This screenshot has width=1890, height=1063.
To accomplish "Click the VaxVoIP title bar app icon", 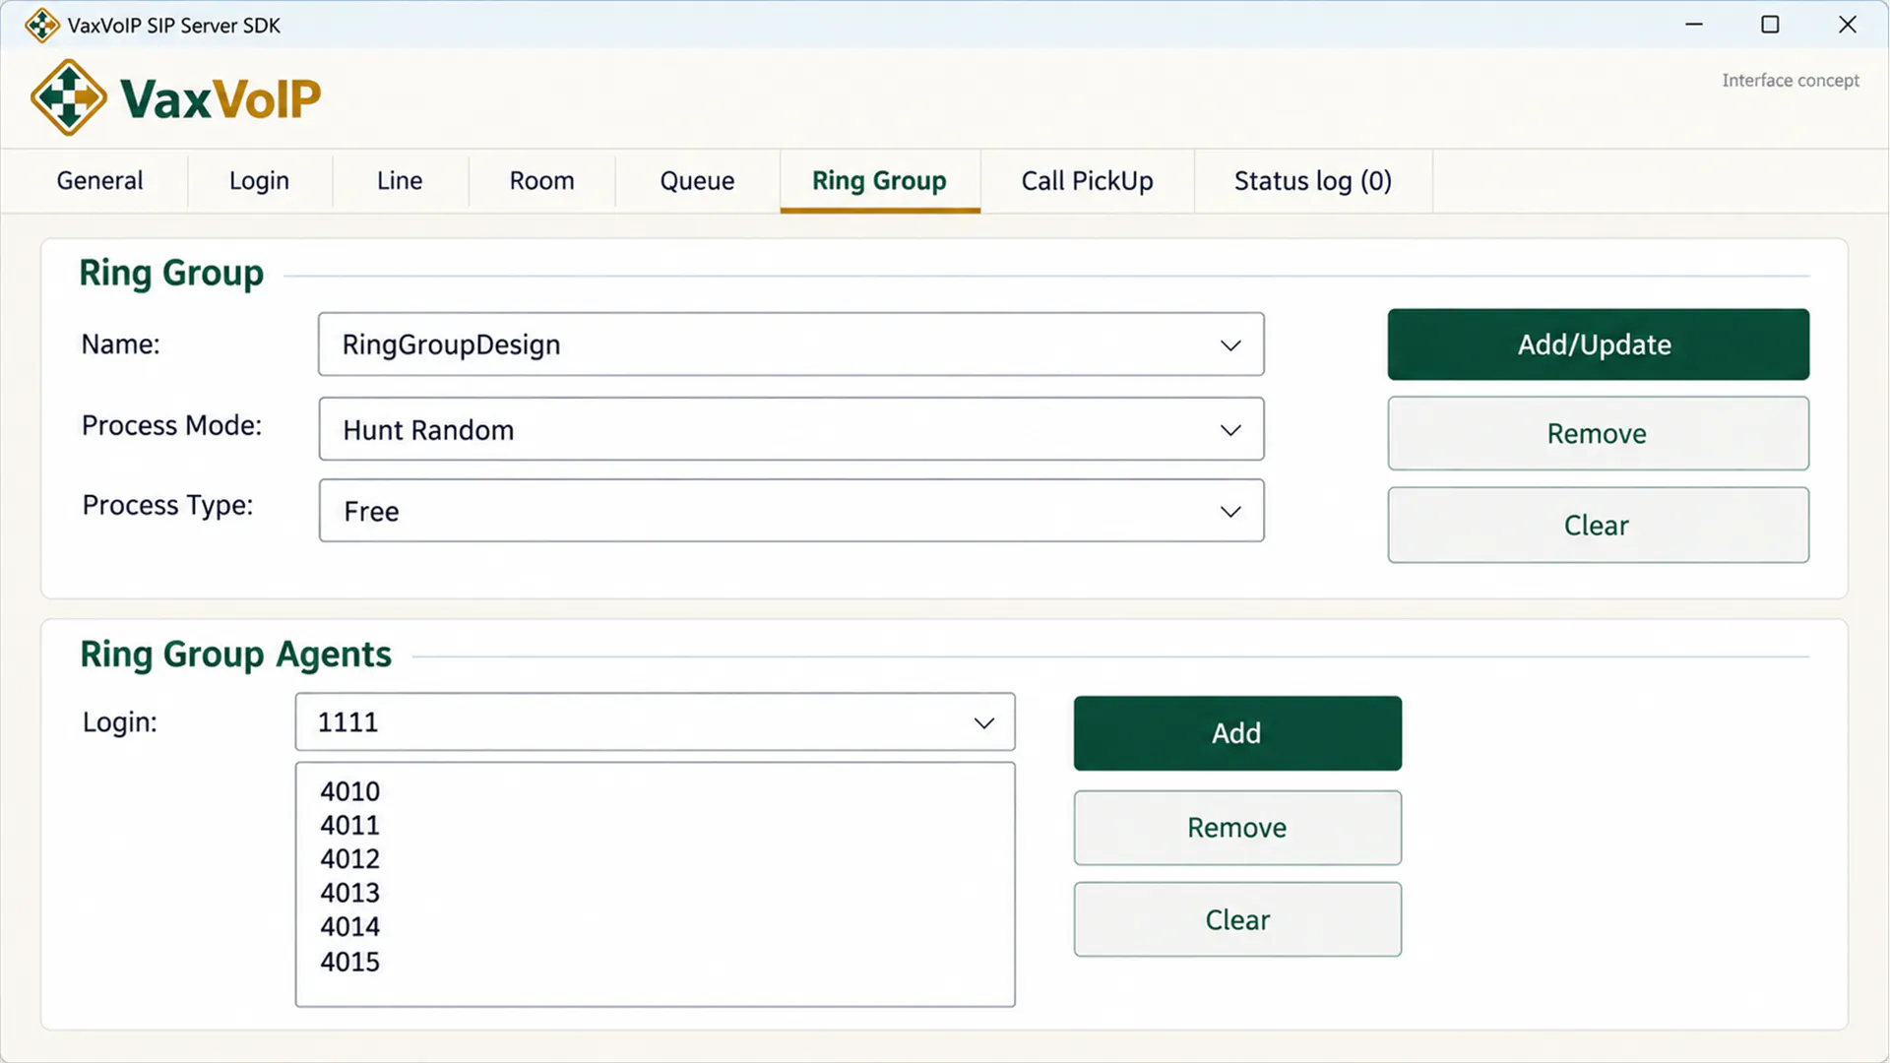I will (x=41, y=26).
